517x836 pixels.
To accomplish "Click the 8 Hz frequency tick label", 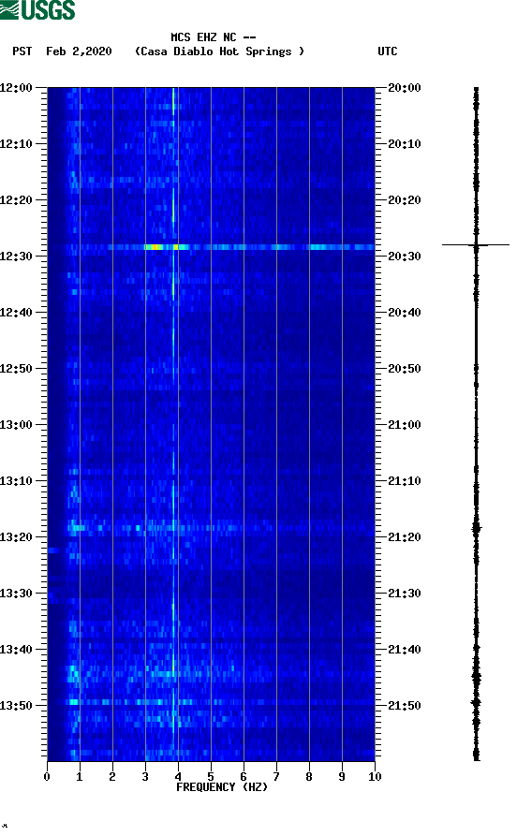I will (309, 777).
